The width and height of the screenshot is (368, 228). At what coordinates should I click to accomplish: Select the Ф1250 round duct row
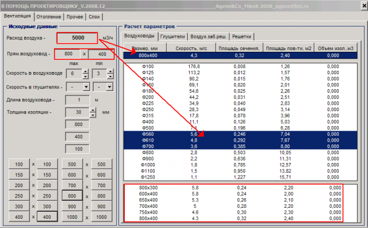tap(240, 177)
